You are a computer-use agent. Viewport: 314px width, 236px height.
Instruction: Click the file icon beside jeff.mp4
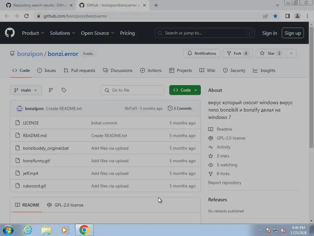click(x=17, y=173)
